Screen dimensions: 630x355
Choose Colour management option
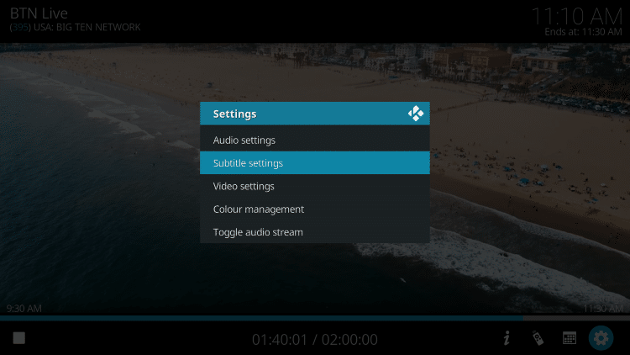(x=315, y=209)
